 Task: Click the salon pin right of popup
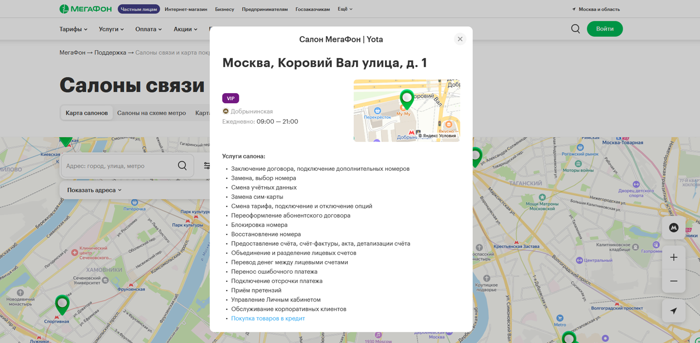(x=476, y=157)
